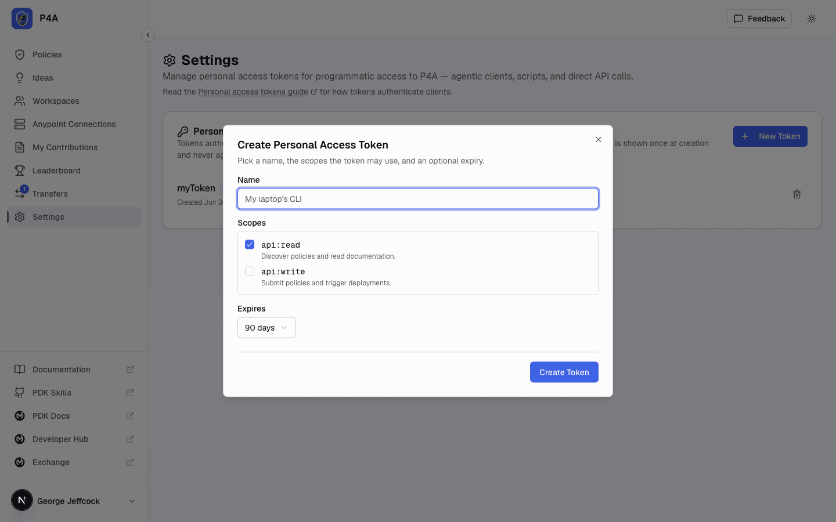The image size is (836, 522).
Task: Uncheck the api:read scope checkbox
Action: coord(250,245)
